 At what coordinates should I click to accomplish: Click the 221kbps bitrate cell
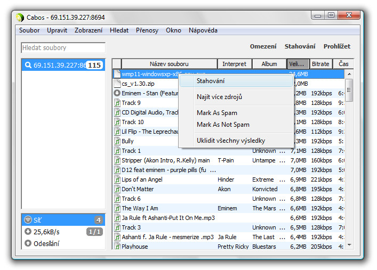[x=322, y=179]
